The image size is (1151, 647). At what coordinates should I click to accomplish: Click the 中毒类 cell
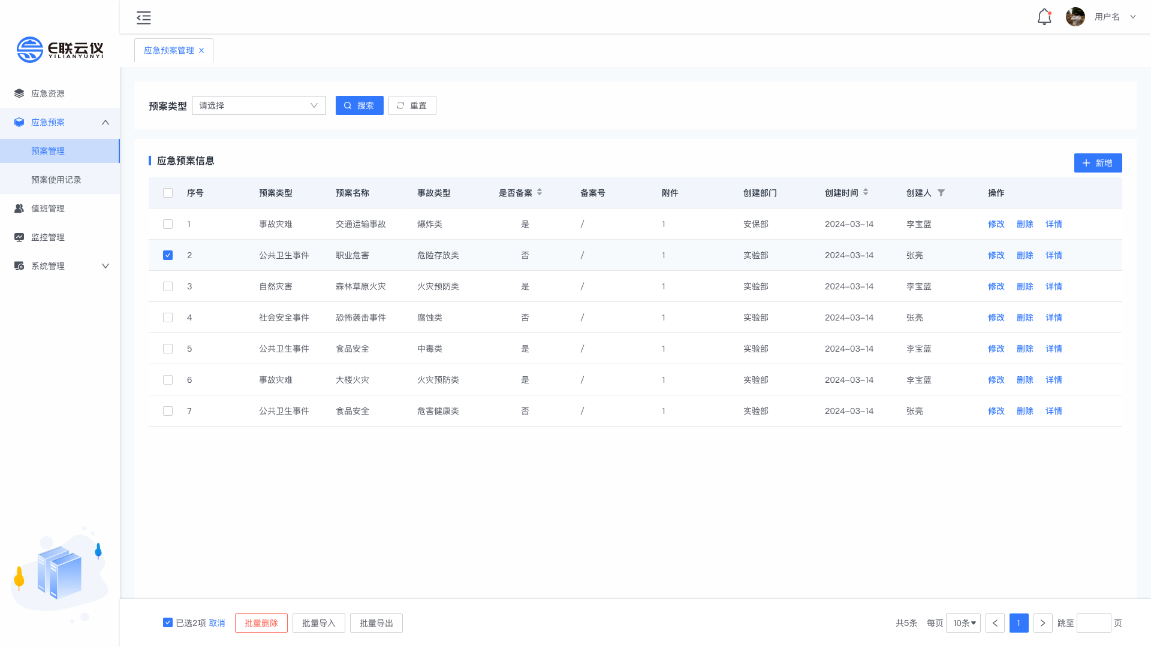(x=430, y=349)
